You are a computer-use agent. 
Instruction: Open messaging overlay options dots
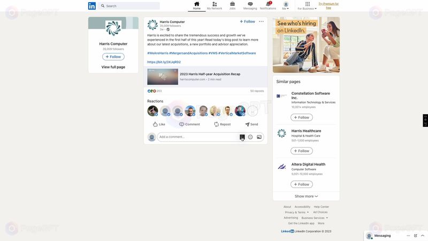(x=408, y=236)
